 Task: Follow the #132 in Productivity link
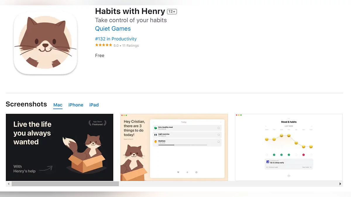click(x=116, y=39)
